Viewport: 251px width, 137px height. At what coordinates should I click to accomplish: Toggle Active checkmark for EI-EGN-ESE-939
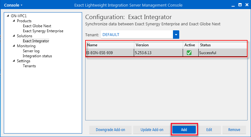pyautogui.click(x=189, y=53)
